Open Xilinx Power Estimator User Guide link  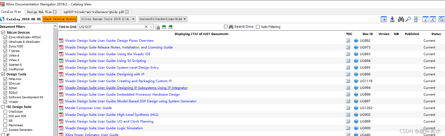92,134
